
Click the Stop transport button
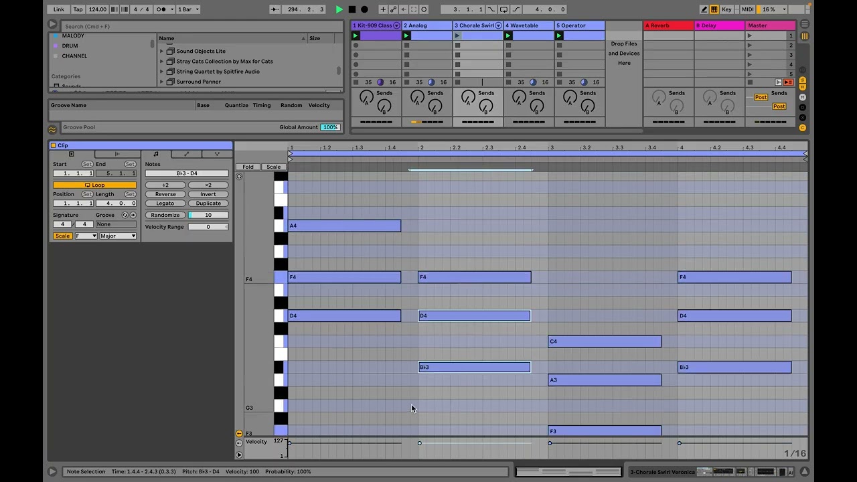(x=352, y=9)
